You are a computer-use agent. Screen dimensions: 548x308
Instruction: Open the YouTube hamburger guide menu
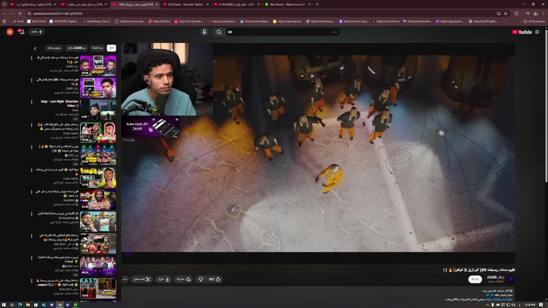click(537, 32)
